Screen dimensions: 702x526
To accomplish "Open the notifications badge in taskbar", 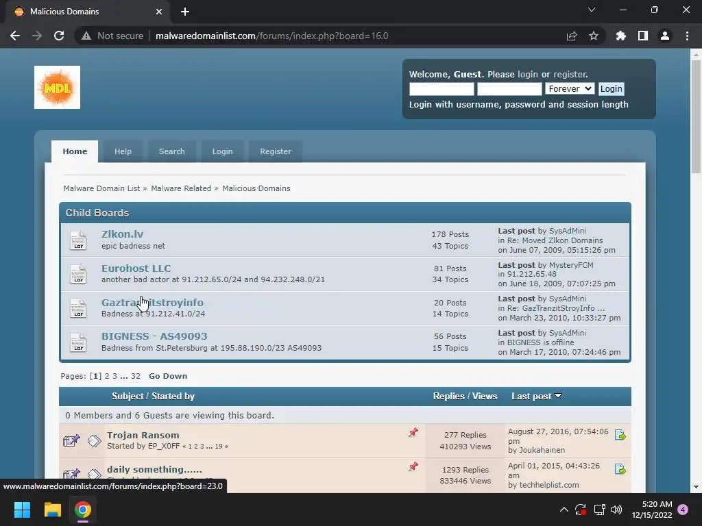I will coord(683,510).
